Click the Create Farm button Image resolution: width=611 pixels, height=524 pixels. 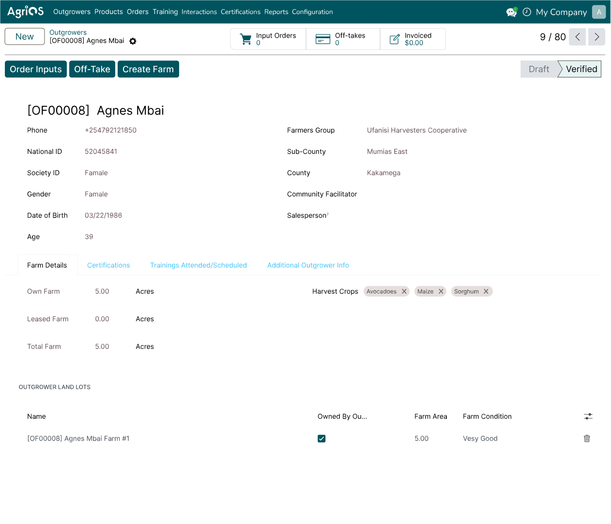click(x=148, y=69)
